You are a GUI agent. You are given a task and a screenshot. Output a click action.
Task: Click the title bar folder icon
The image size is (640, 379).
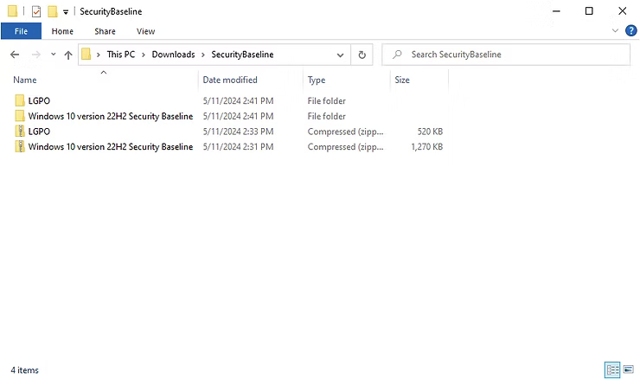[x=13, y=11]
